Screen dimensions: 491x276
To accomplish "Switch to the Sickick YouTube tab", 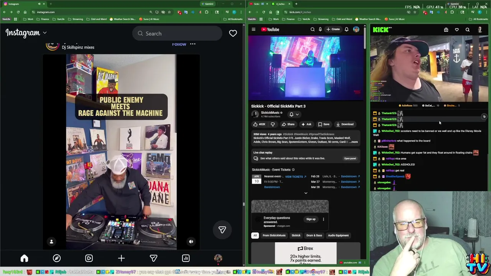I will click(258, 4).
